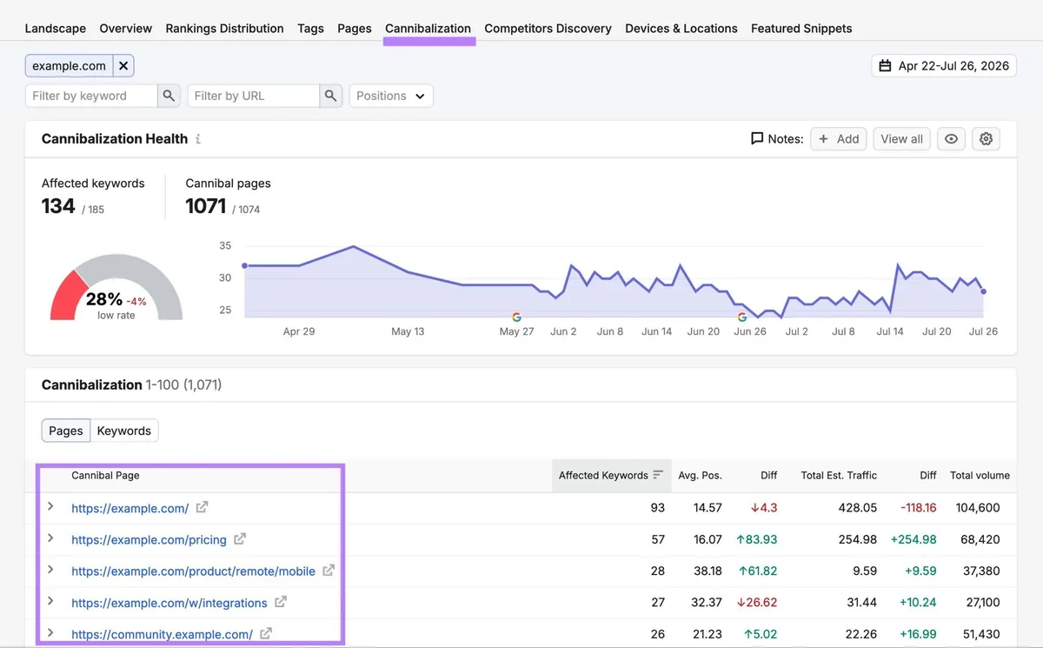
Task: Open the example.com/product/remote/mobile link
Action: coord(193,571)
